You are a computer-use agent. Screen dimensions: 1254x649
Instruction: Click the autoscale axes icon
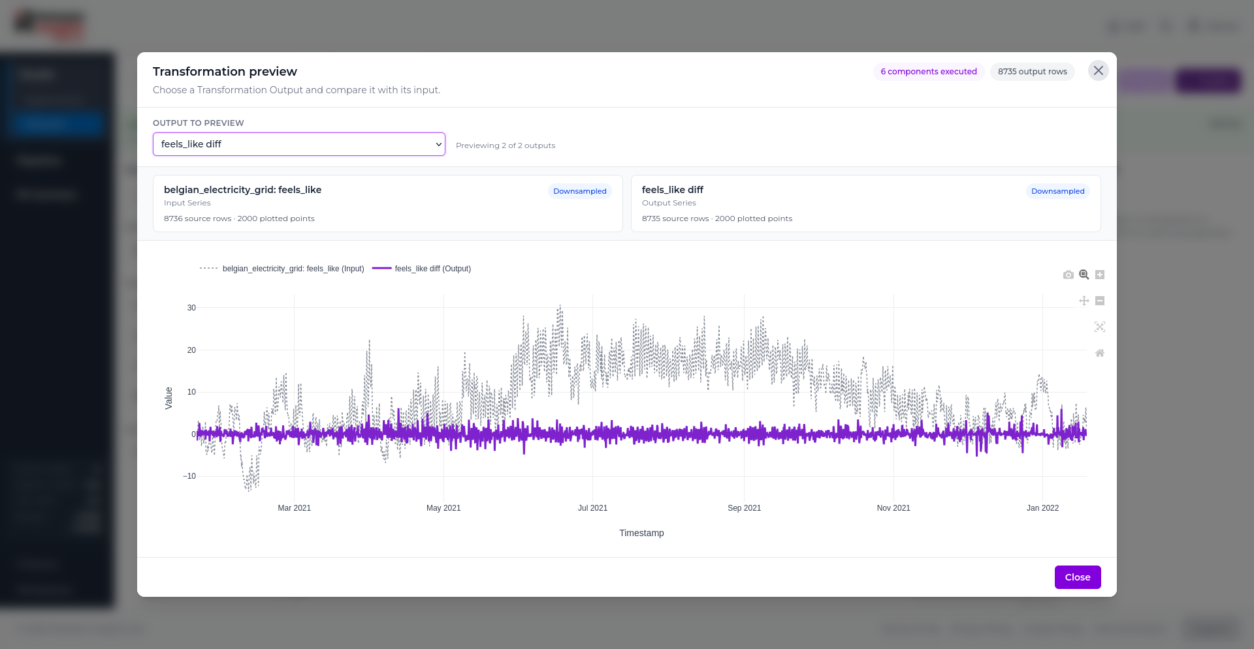point(1100,327)
